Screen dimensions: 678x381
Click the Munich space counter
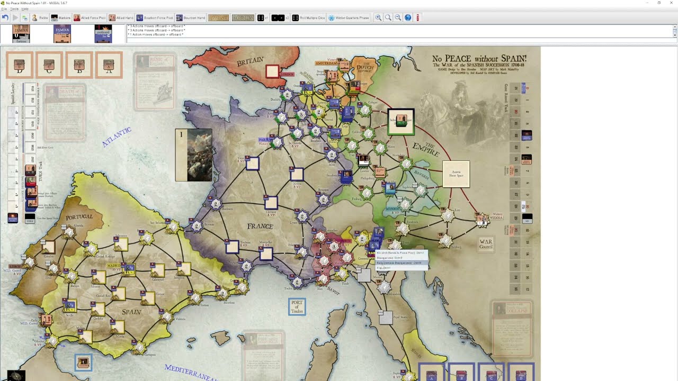pyautogui.click(x=405, y=204)
